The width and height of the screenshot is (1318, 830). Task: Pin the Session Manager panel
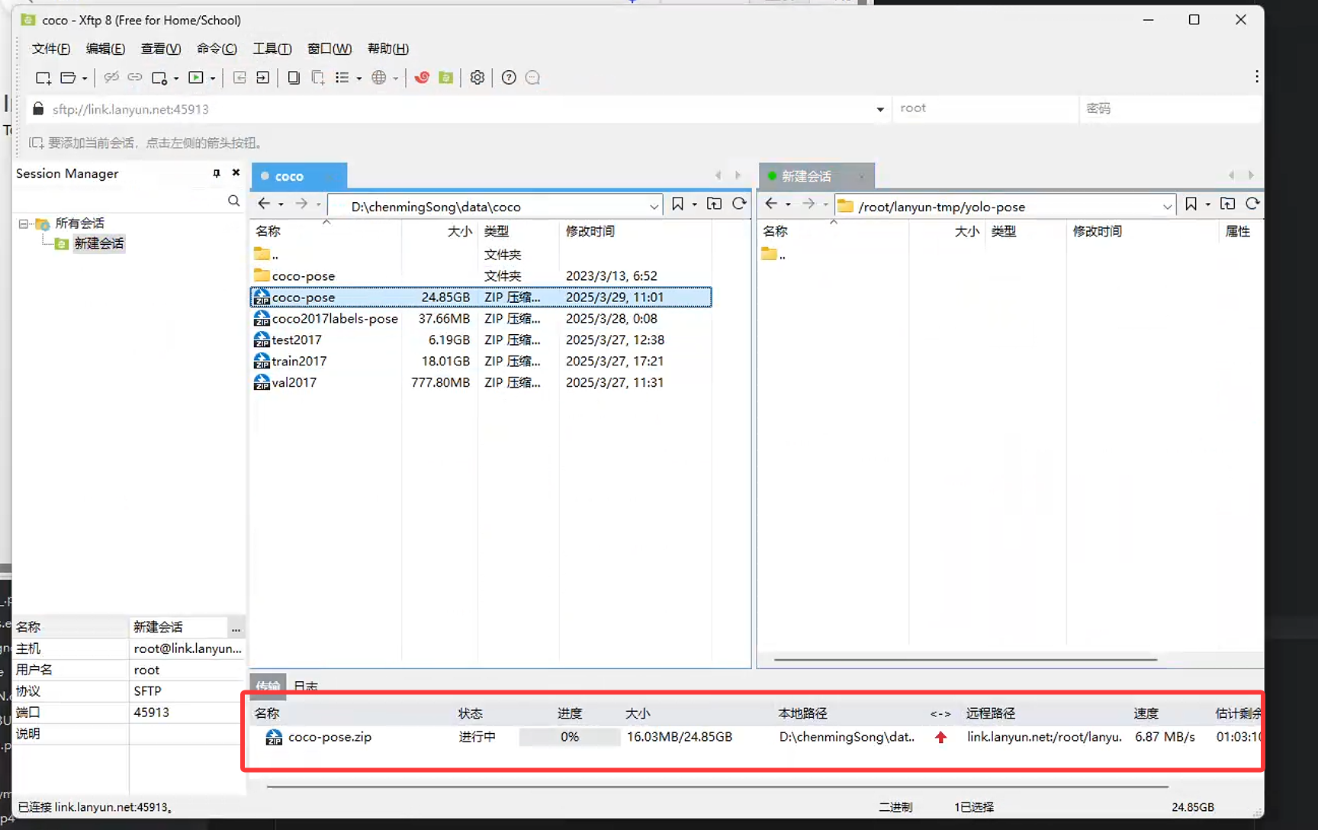[x=217, y=173]
